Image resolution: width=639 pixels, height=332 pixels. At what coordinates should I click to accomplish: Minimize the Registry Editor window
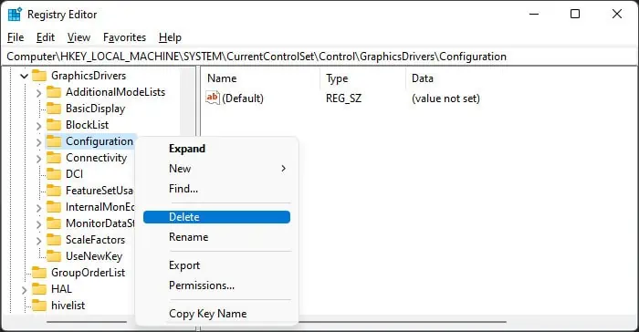534,15
